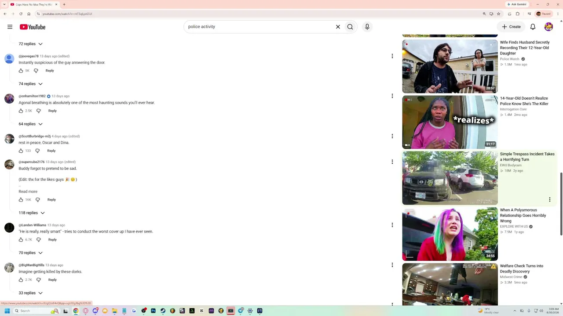Like the comment by @joevegas78

(x=21, y=71)
